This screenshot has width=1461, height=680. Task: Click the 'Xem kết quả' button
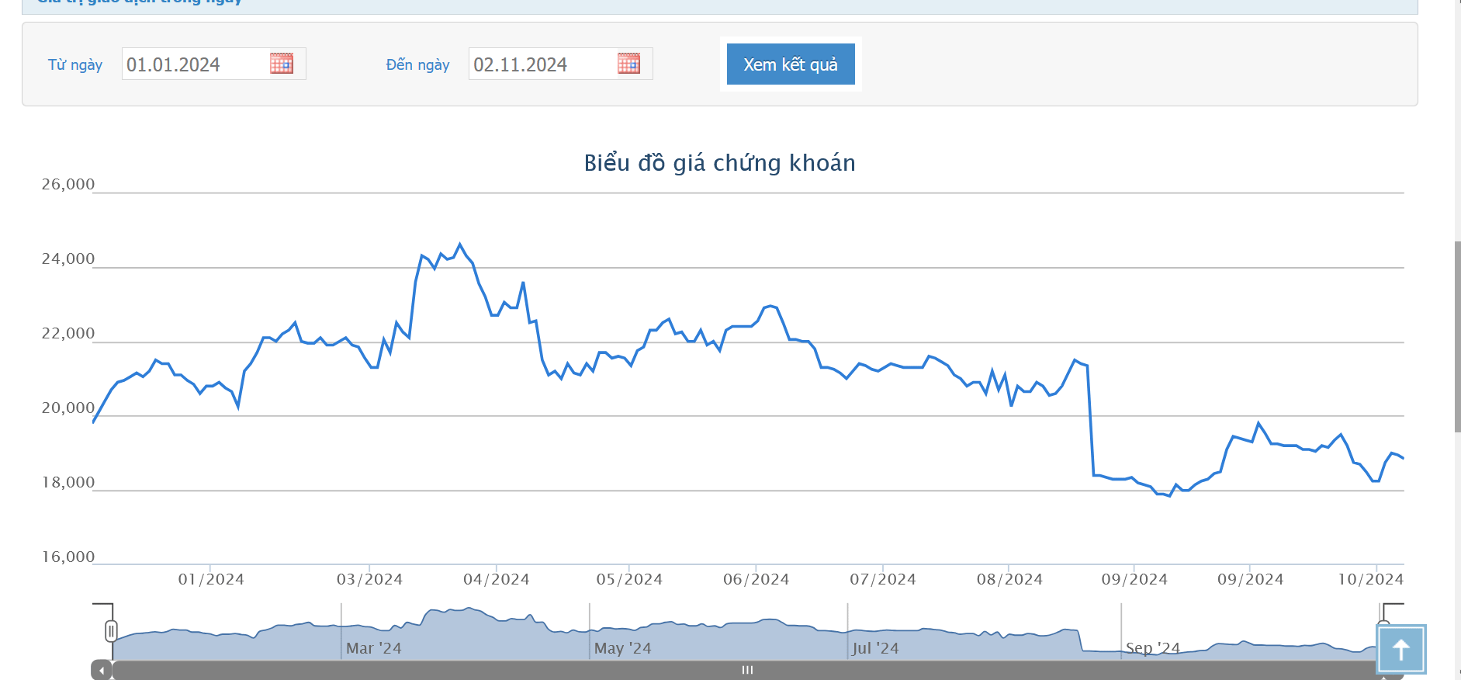tap(790, 64)
